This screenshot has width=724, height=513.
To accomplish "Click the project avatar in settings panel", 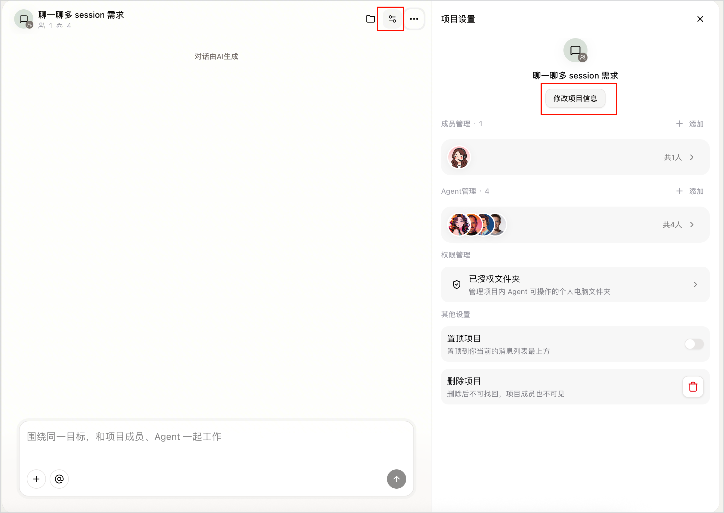I will pos(575,51).
